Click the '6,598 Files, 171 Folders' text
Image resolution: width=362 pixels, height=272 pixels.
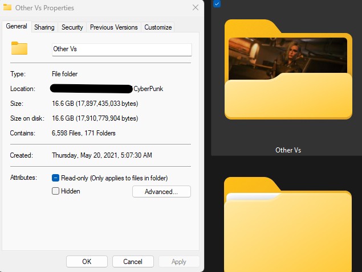(84, 133)
